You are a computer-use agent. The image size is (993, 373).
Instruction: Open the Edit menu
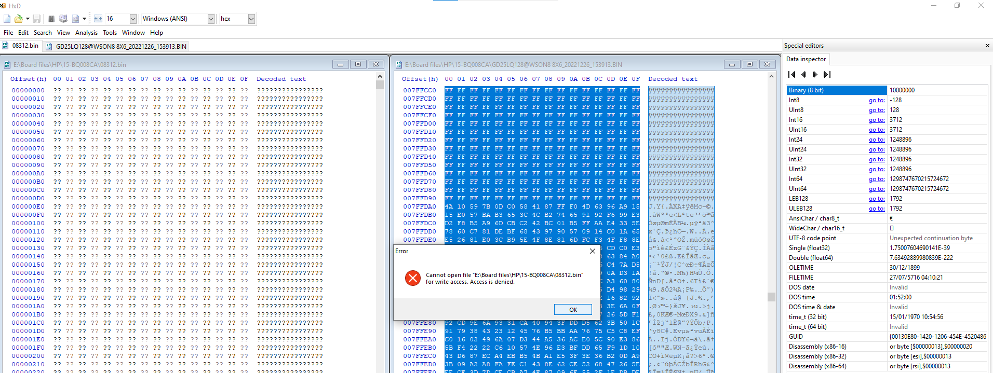(x=23, y=33)
